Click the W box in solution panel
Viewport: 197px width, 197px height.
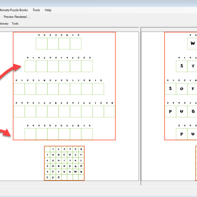pyautogui.click(x=193, y=43)
